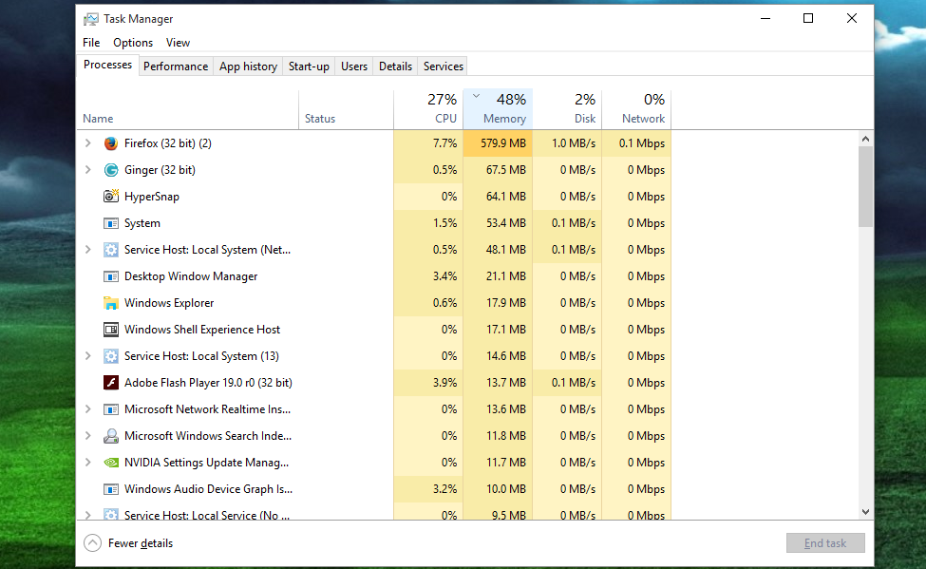
Task: Click Desktop Window Manager CPU value 3.4%
Action: click(444, 276)
